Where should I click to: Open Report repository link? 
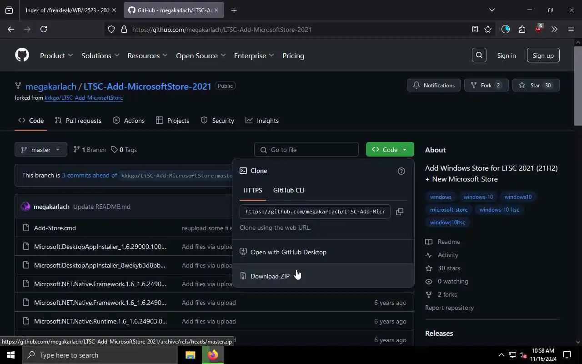coord(449,308)
